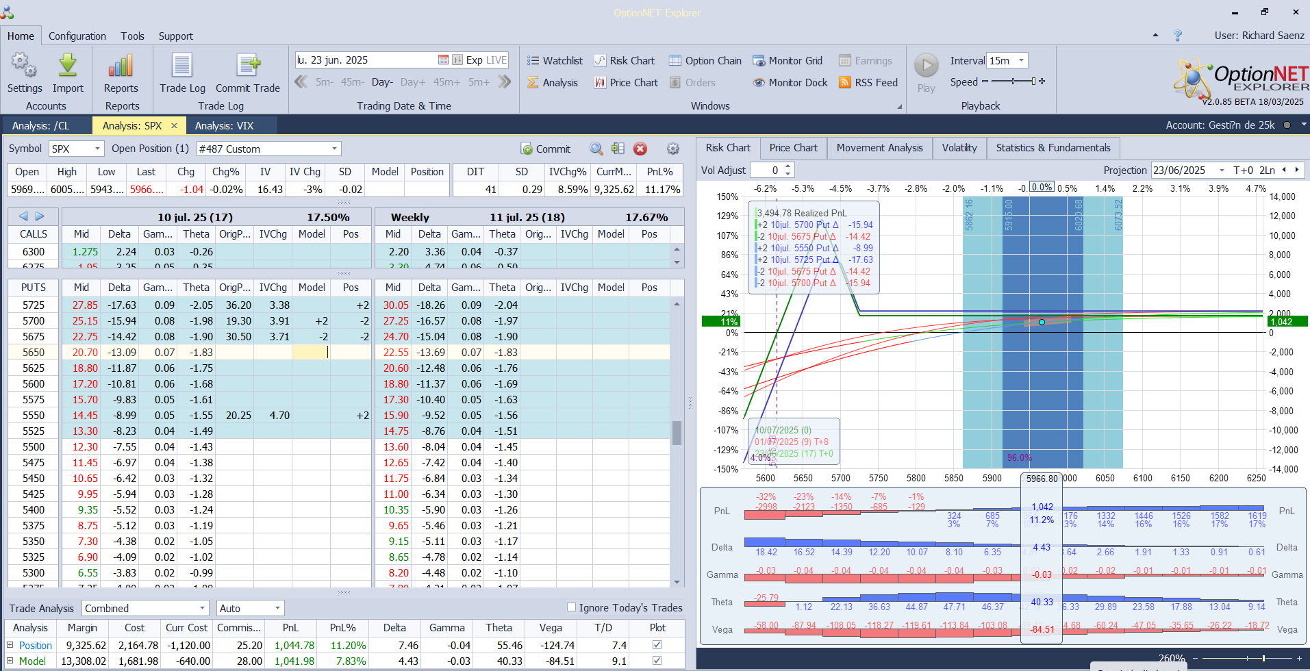Toggle Plot checkbox for Position row
1310x671 pixels.
(657, 645)
